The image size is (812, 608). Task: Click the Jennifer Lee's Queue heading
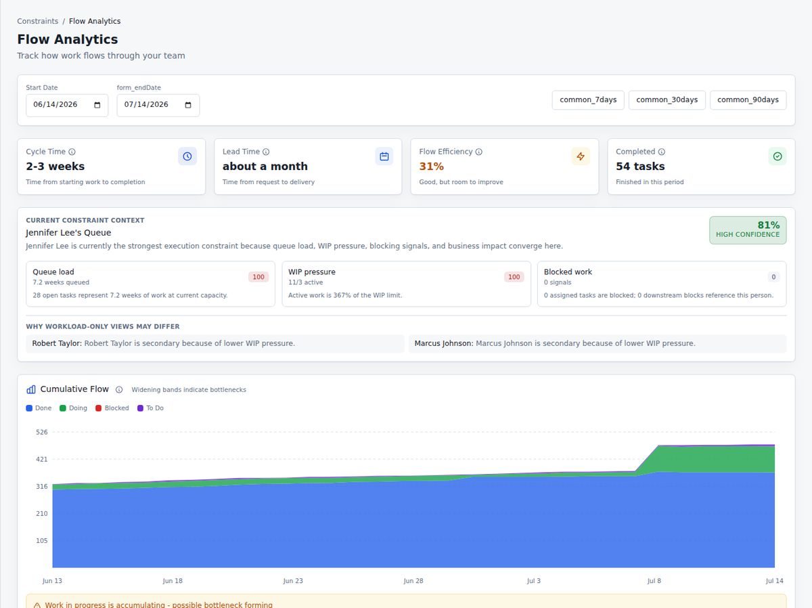68,233
